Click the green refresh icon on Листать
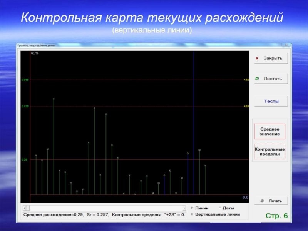 tap(257, 79)
